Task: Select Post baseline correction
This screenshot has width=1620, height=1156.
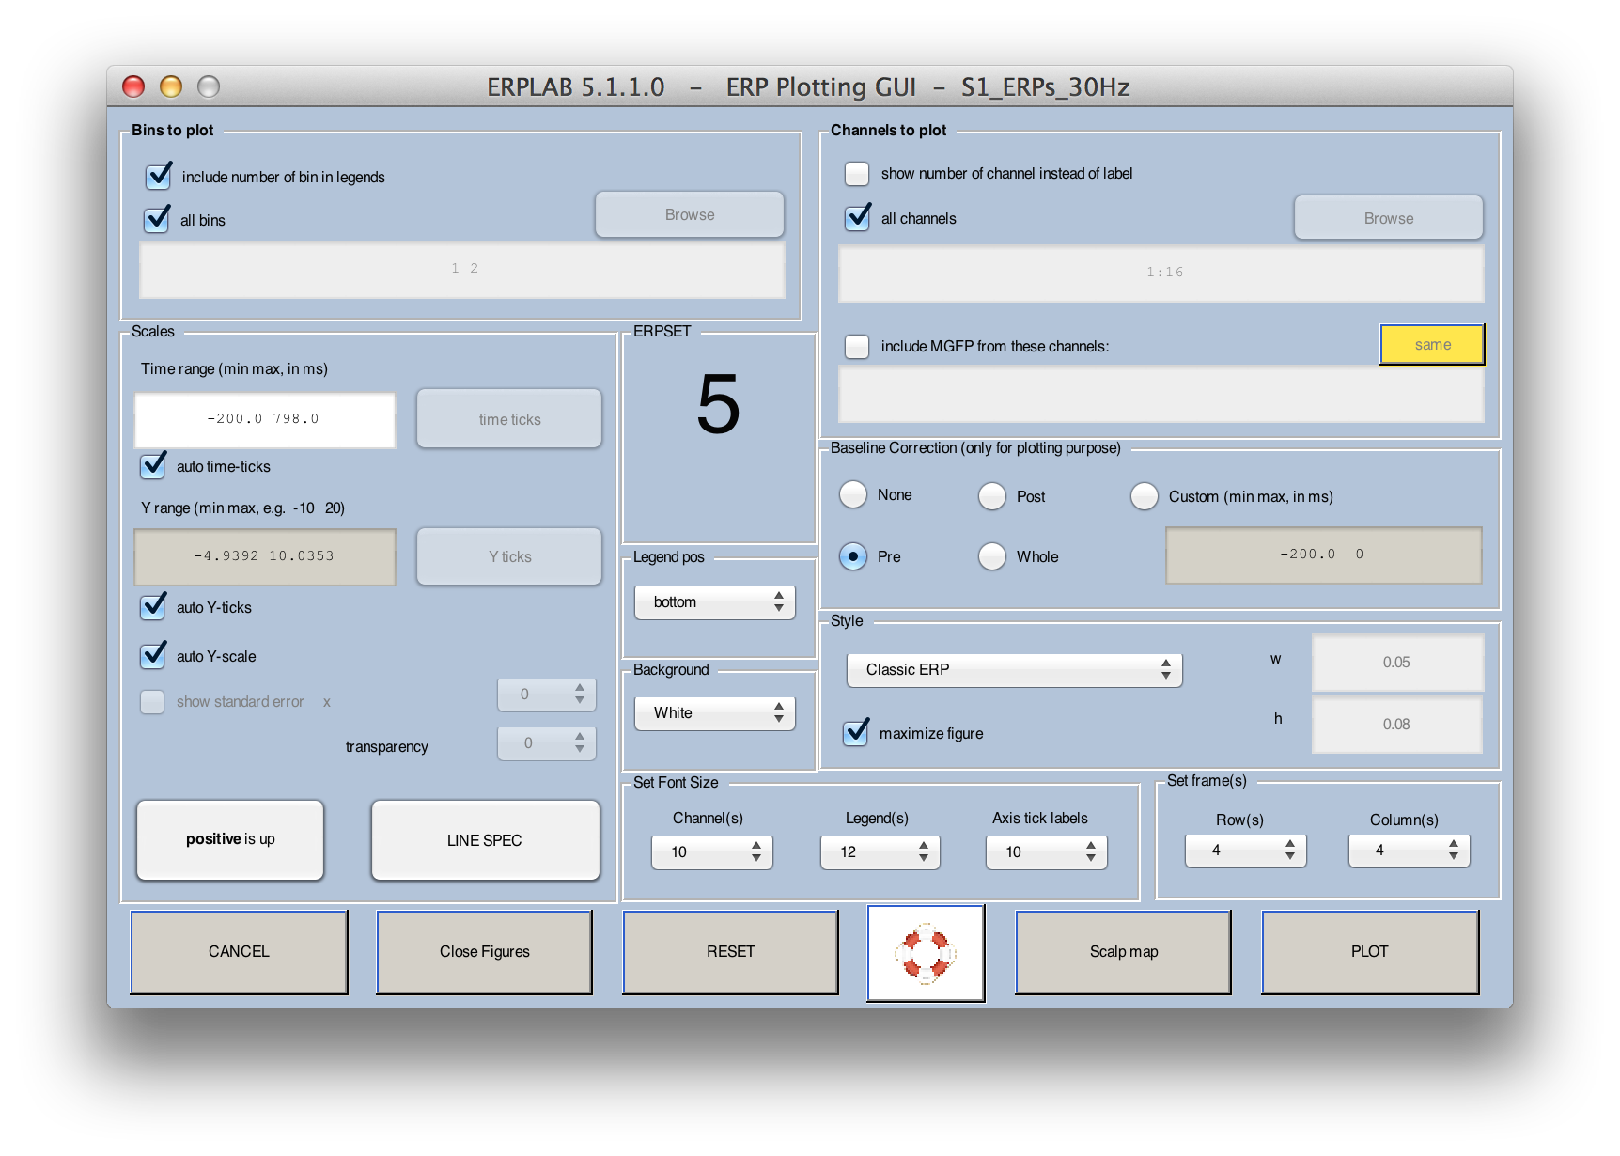Action: click(x=992, y=496)
